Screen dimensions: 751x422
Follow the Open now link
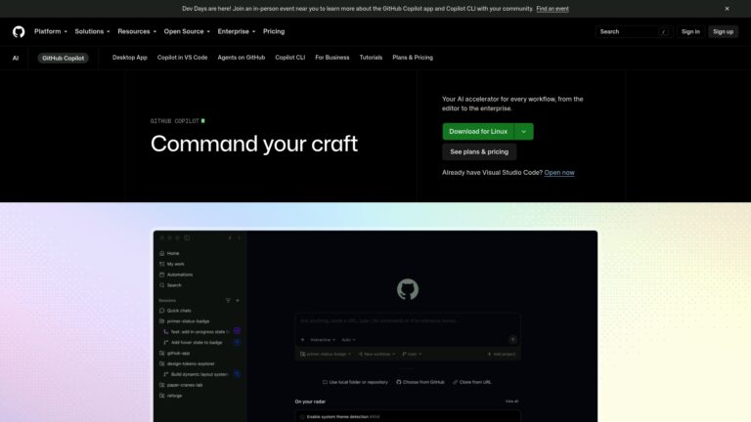pos(559,173)
